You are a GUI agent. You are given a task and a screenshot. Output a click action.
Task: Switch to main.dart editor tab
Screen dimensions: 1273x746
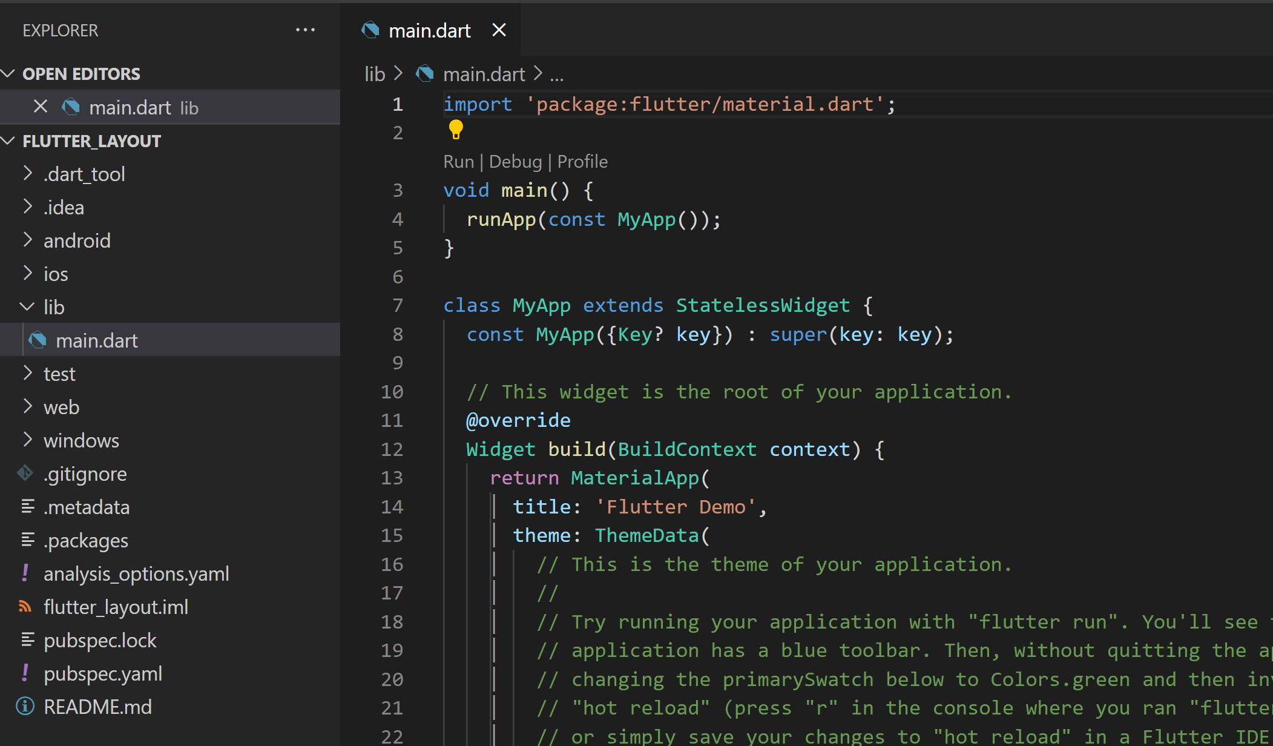[429, 30]
